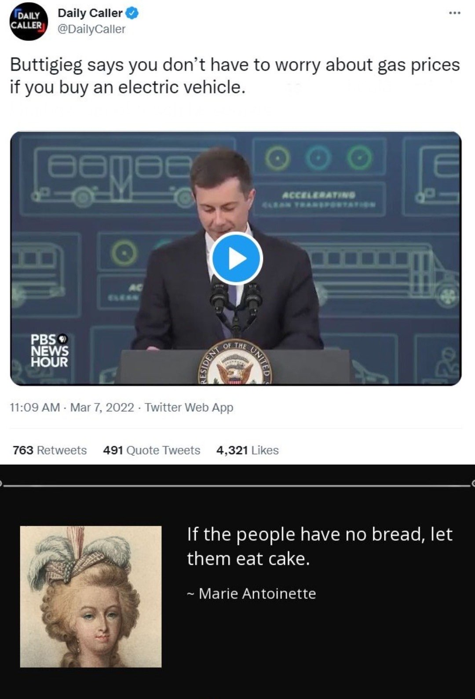Open the Daily Caller profile avatar
The width and height of the screenshot is (475, 699).
(x=29, y=21)
